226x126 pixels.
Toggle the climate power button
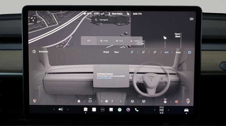(189, 52)
